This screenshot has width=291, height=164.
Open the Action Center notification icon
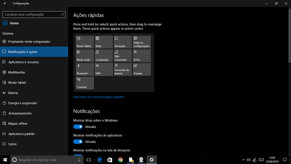[x=285, y=160]
